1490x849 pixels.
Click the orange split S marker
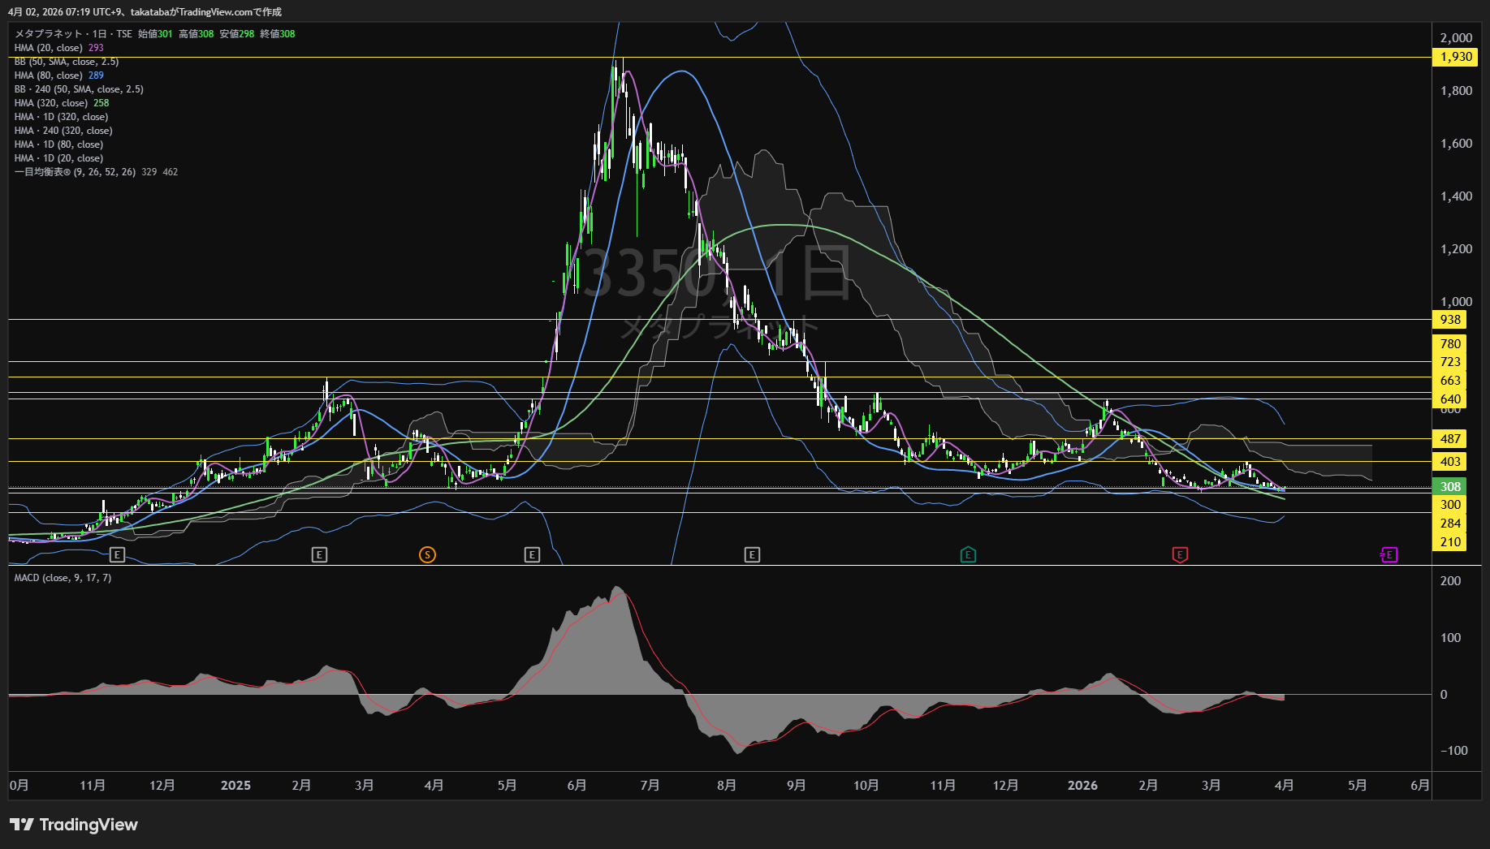point(427,555)
